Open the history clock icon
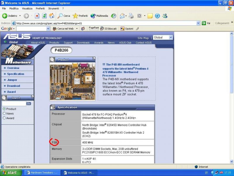 coord(113,16)
